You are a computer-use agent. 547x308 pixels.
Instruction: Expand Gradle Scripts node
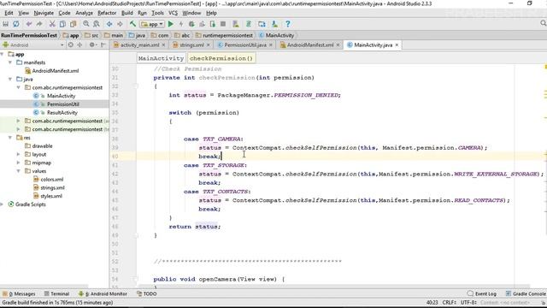[x=2, y=204]
